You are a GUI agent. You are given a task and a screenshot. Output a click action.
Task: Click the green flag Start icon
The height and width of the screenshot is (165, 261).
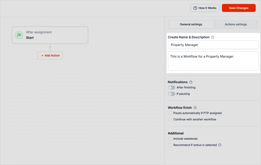click(19, 35)
